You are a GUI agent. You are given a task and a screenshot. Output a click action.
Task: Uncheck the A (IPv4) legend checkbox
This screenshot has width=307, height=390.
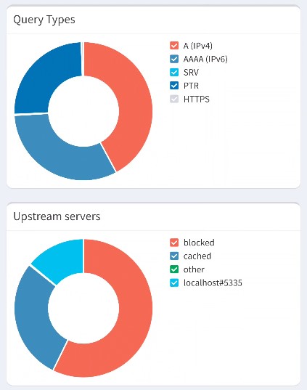click(174, 46)
